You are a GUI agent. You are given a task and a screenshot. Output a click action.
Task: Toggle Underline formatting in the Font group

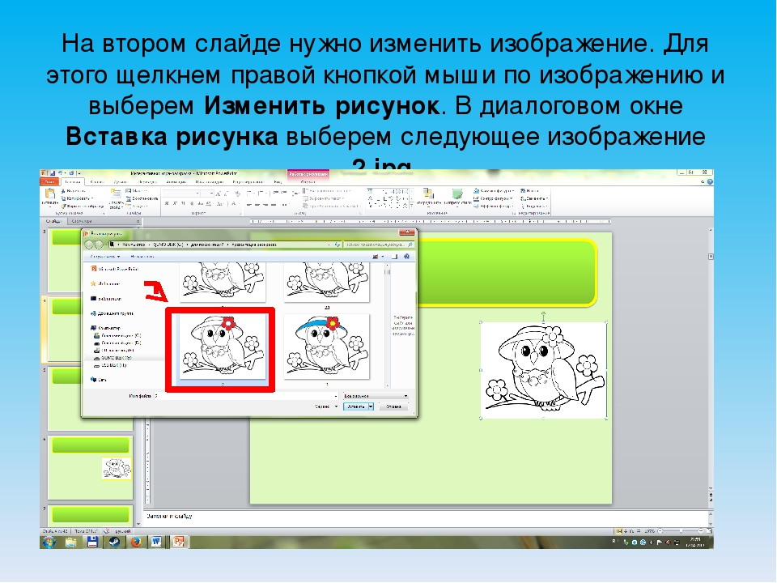click(x=183, y=204)
